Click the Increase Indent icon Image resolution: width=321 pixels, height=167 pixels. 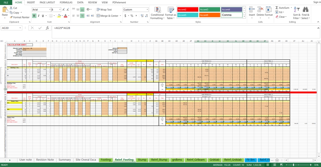(x=92, y=16)
